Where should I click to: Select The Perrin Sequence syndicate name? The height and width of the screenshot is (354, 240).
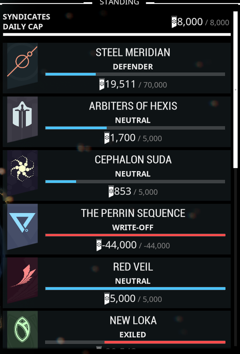click(x=133, y=213)
